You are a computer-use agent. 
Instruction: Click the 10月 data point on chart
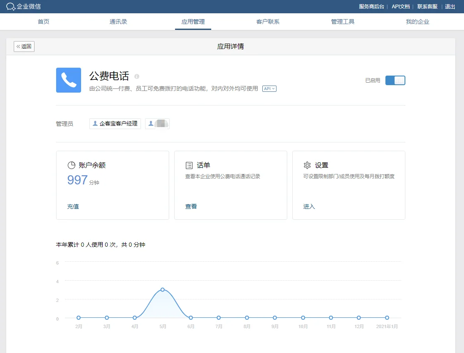coord(303,318)
